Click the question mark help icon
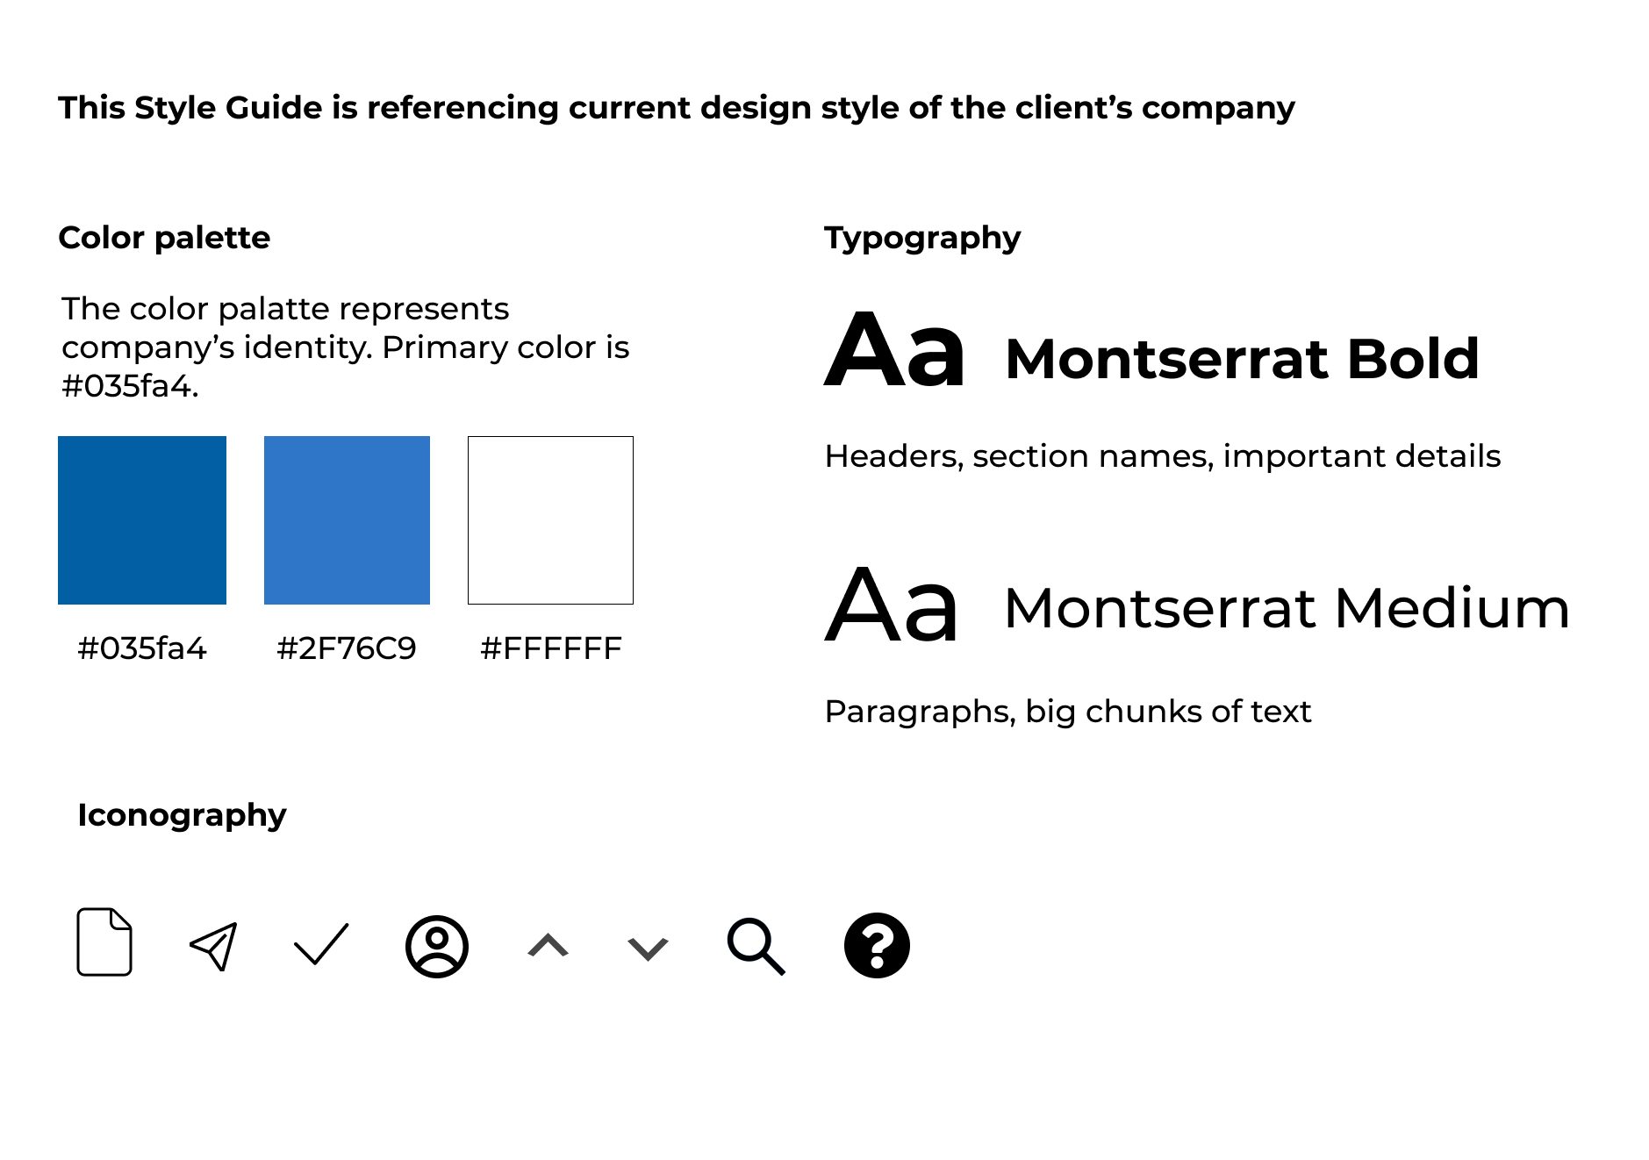This screenshot has width=1649, height=1160. (877, 945)
